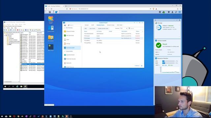Click the Edit button for domain users

pyautogui.click(x=85, y=29)
